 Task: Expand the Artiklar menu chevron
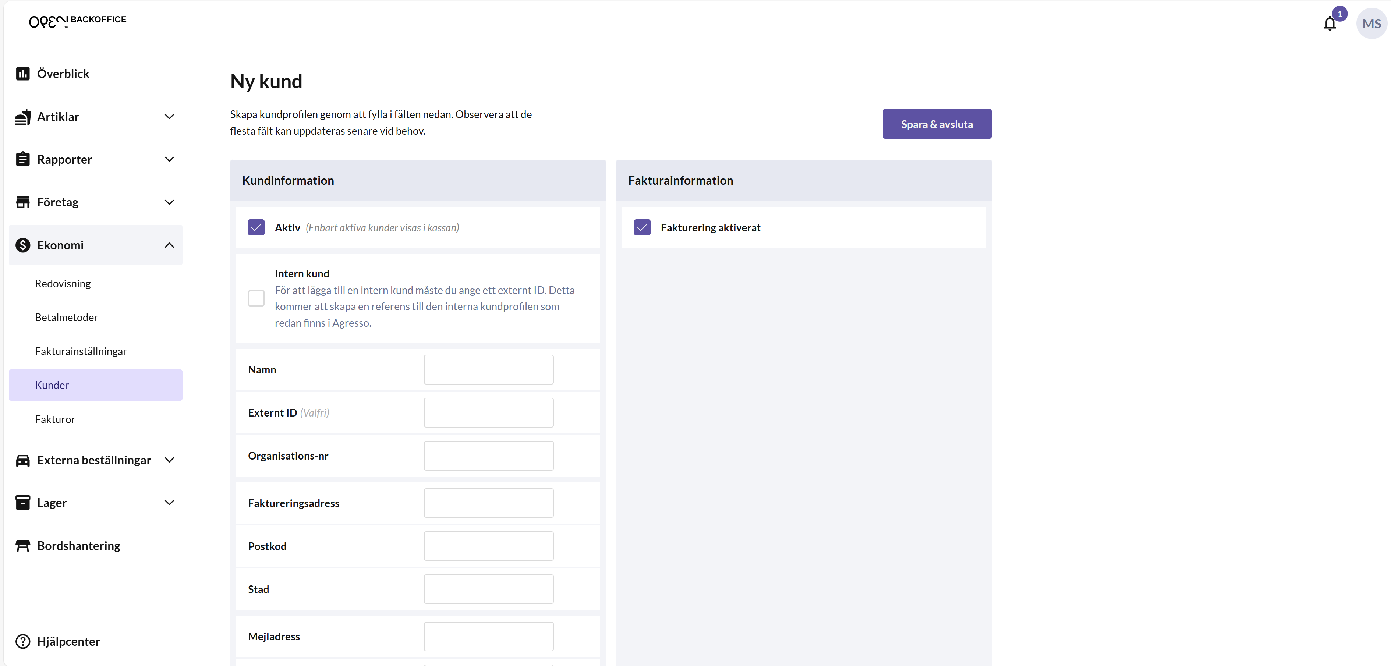(169, 117)
